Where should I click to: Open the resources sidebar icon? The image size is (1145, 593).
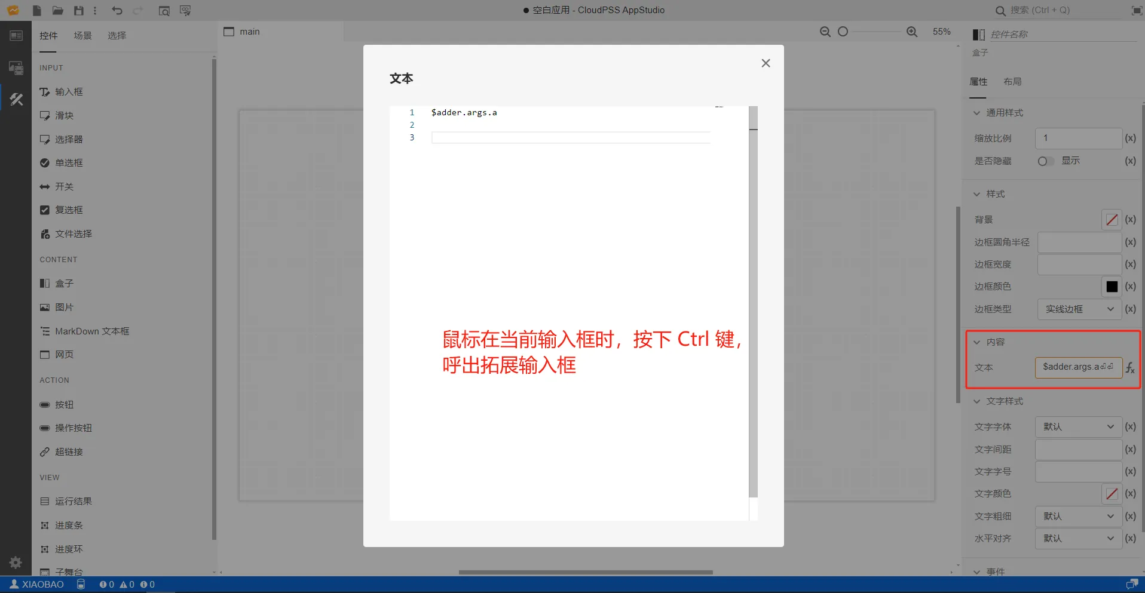point(16,67)
